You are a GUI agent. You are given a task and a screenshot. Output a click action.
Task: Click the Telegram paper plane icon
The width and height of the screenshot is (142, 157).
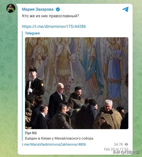point(125,9)
